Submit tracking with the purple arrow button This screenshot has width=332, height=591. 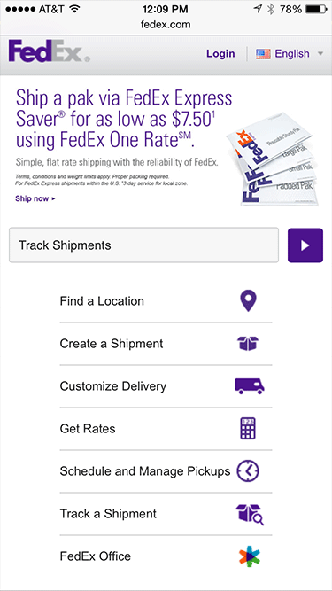[305, 245]
